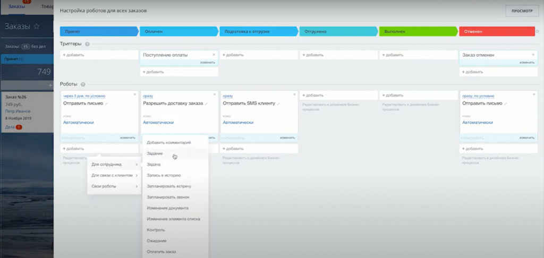Add trigger below Поступление оплаты

point(179,72)
